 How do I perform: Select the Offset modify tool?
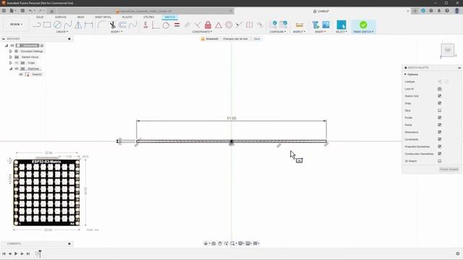(x=122, y=25)
